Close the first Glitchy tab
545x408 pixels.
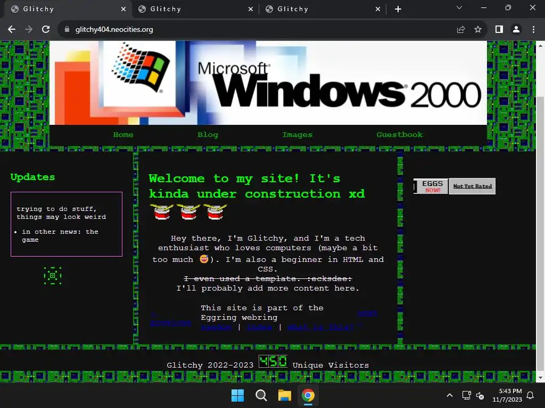coord(123,9)
